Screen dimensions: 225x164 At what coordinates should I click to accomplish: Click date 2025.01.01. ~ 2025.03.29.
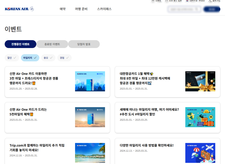click(134, 120)
